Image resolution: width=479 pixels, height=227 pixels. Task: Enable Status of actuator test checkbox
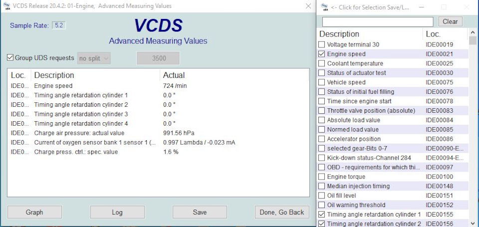tap(322, 73)
